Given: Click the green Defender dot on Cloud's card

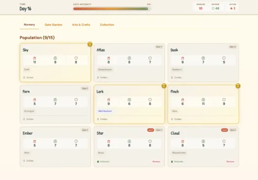Looking at the screenshot, I should pos(172,162).
